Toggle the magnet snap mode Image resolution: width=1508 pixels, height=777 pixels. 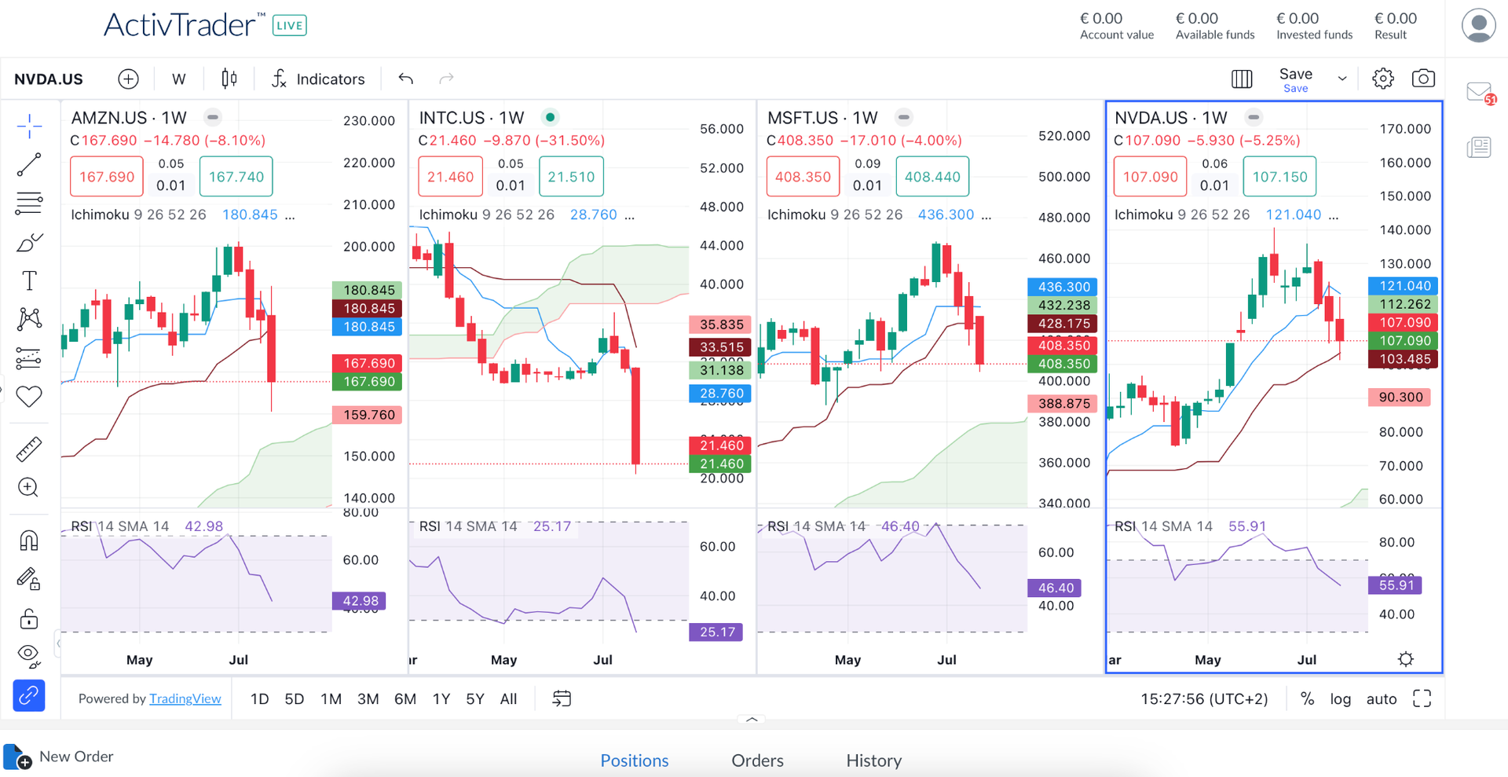pos(29,541)
